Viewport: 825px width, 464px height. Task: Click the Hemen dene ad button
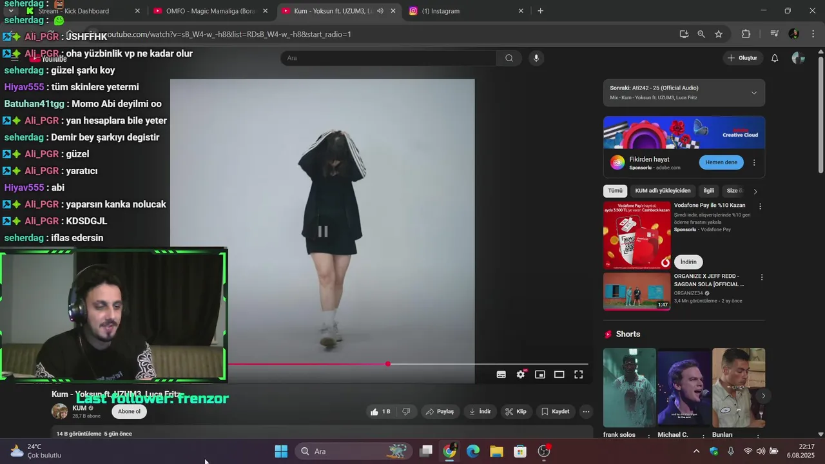click(721, 162)
